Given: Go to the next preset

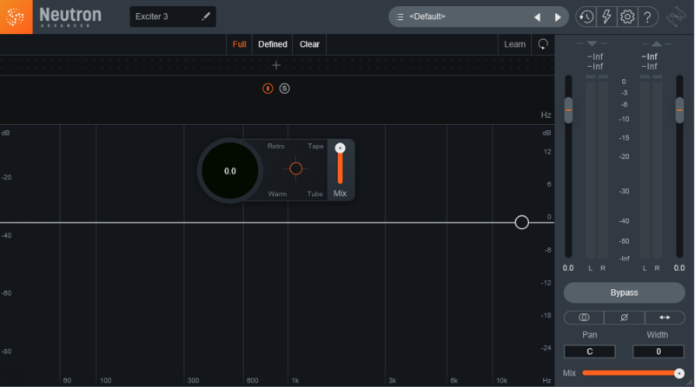Looking at the screenshot, I should 557,16.
